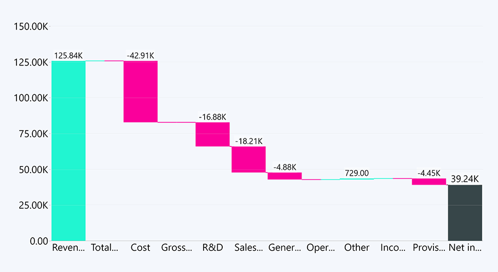This screenshot has width=498, height=272.
Task: Select the 39.24K data label
Action: 465,179
